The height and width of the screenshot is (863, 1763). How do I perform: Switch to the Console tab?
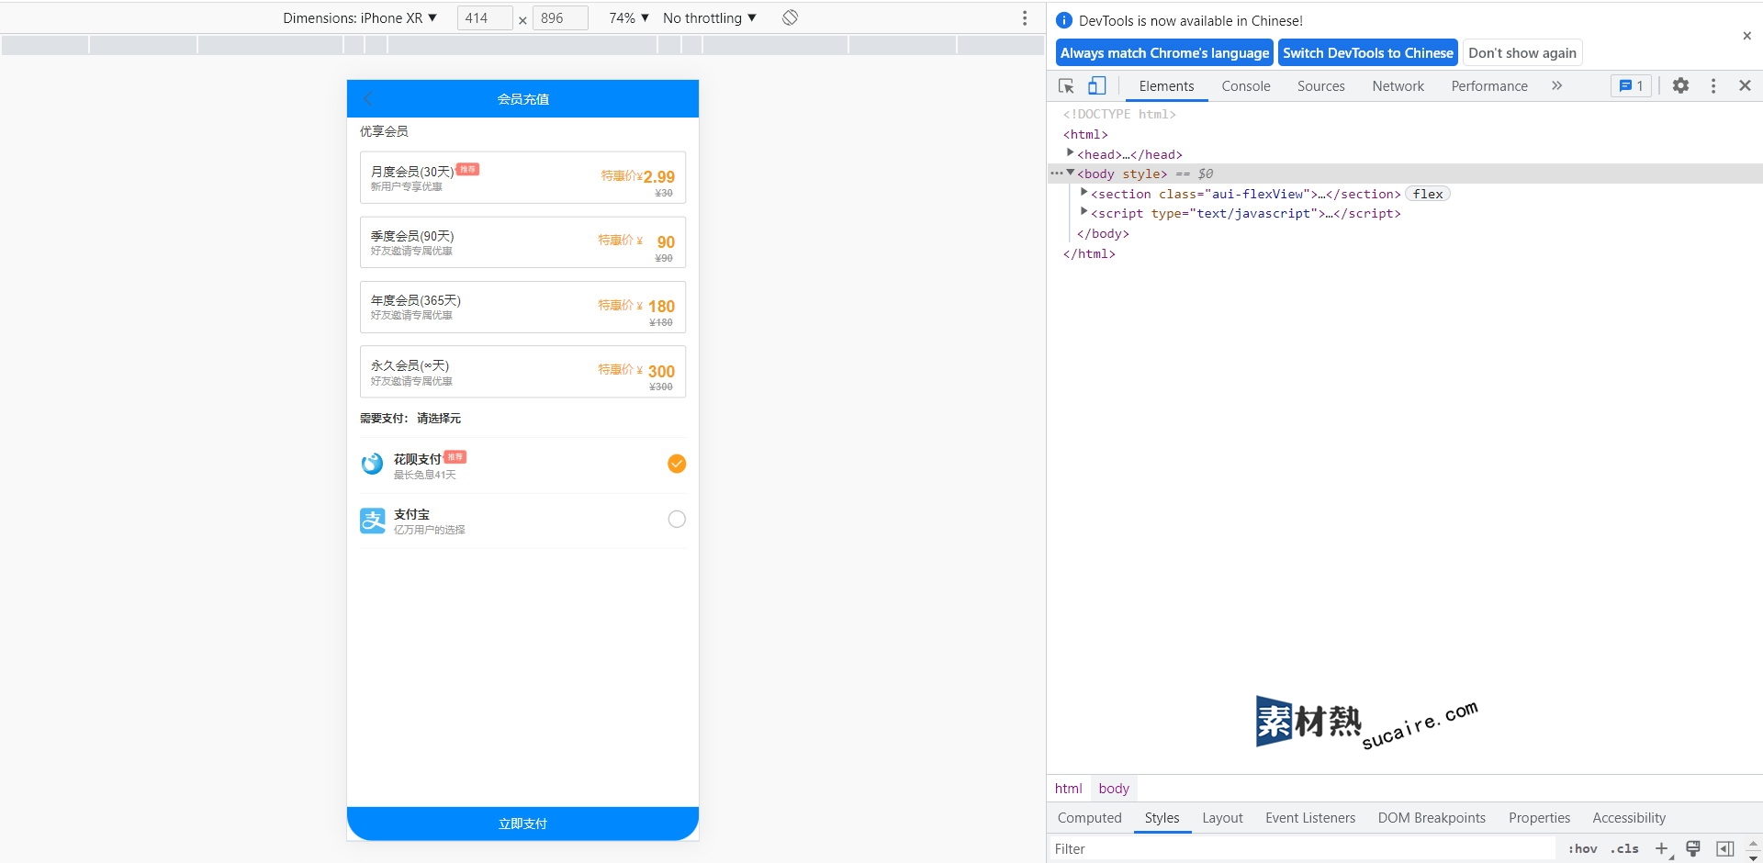1246,85
